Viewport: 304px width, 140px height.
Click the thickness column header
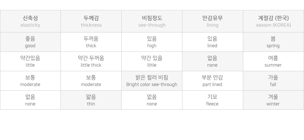[x=91, y=21]
